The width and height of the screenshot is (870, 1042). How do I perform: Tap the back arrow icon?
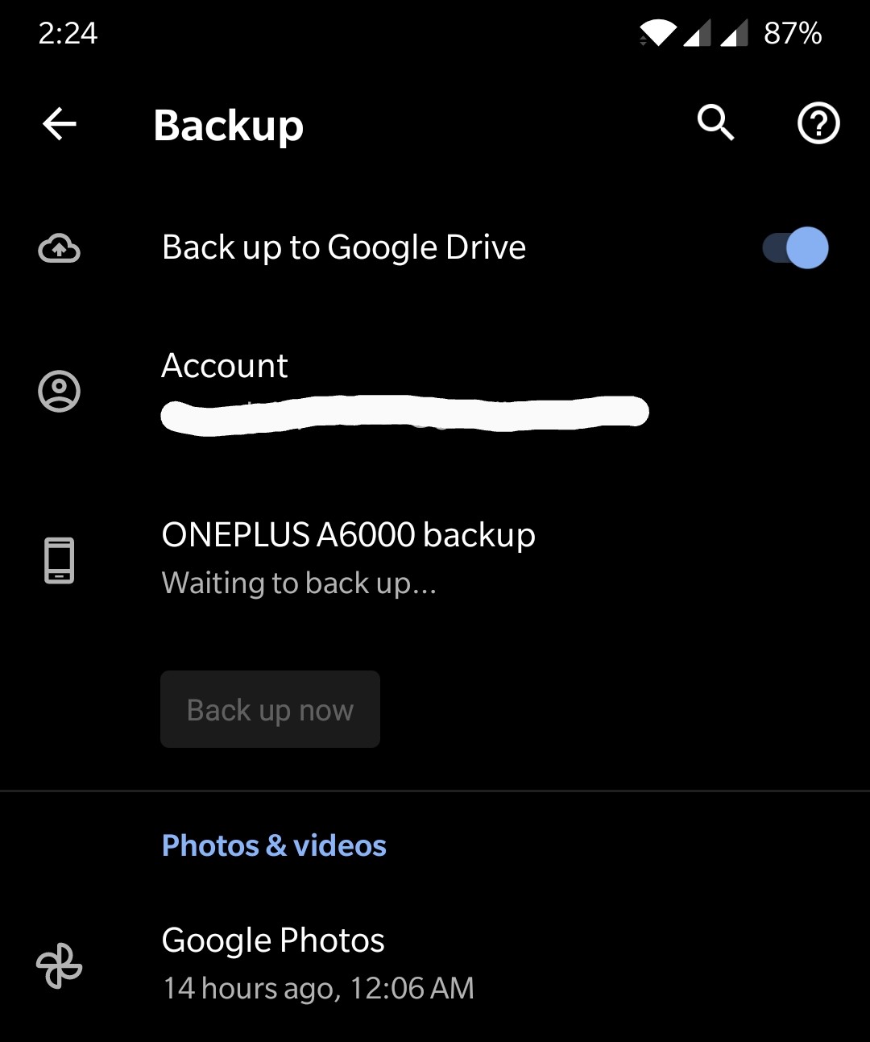click(59, 124)
